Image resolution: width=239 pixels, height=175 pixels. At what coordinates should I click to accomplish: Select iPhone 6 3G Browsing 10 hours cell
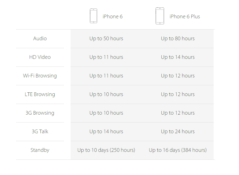tap(106, 113)
